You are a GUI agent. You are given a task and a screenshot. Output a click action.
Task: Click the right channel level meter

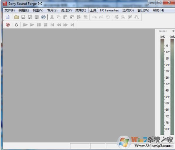tap(172, 87)
